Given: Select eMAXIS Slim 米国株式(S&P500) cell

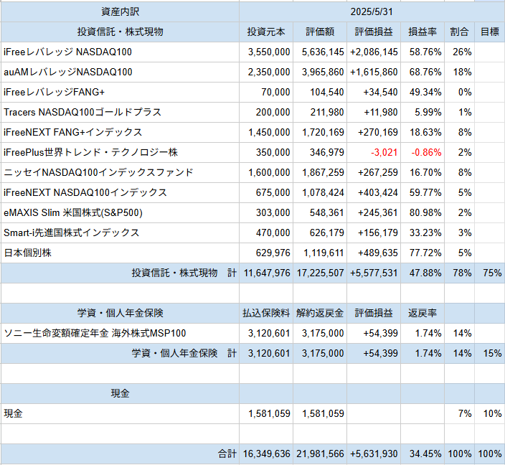Looking at the screenshot, I should 120,212.
